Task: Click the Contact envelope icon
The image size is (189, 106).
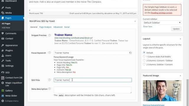Action: tap(3, 39)
